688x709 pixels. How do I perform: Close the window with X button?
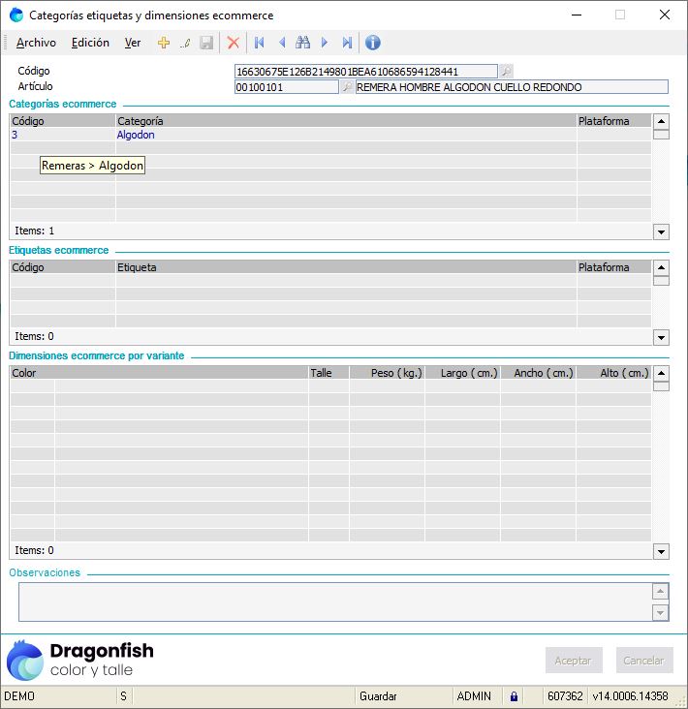(x=665, y=15)
